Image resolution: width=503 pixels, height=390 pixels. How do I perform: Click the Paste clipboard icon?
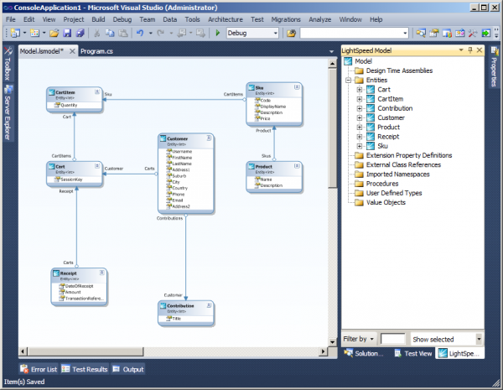[x=123, y=33]
